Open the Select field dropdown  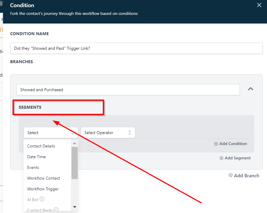[51, 133]
